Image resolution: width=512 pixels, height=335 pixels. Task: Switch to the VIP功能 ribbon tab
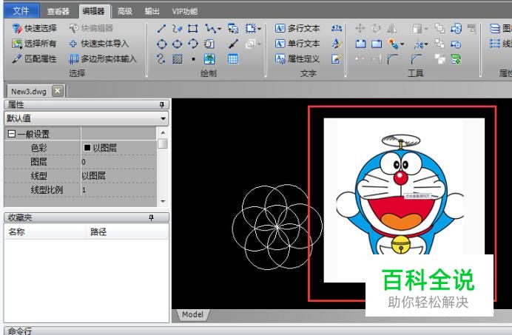click(x=185, y=11)
